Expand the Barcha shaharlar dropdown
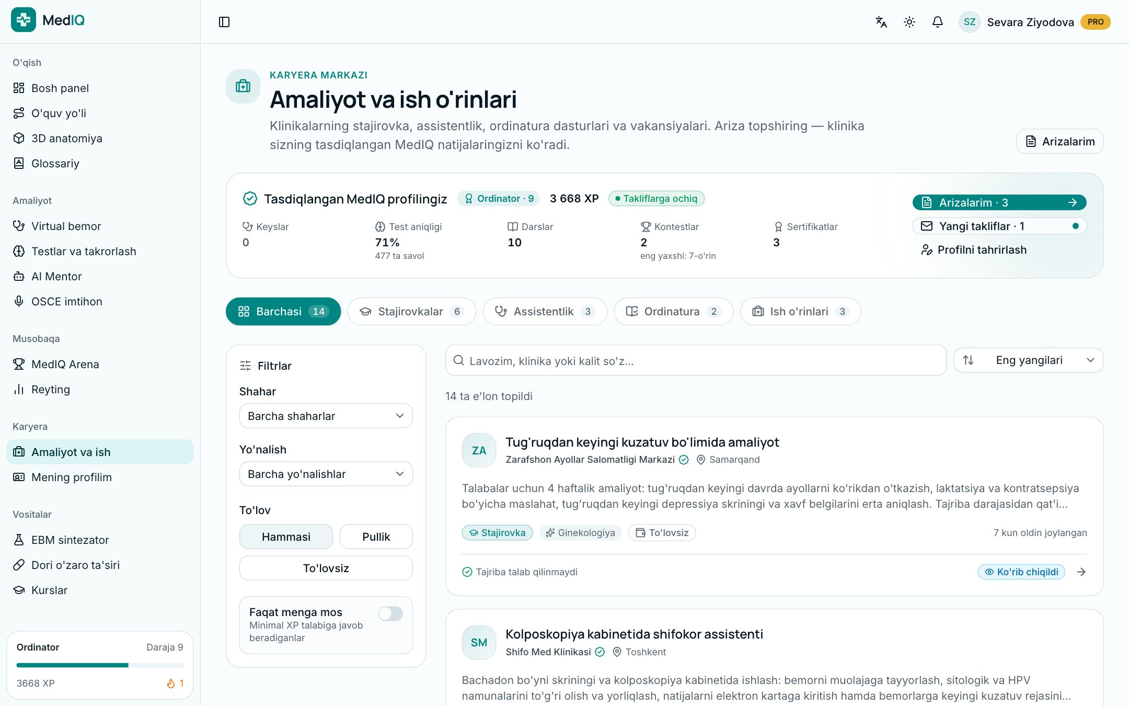This screenshot has height=706, width=1129. 326,416
